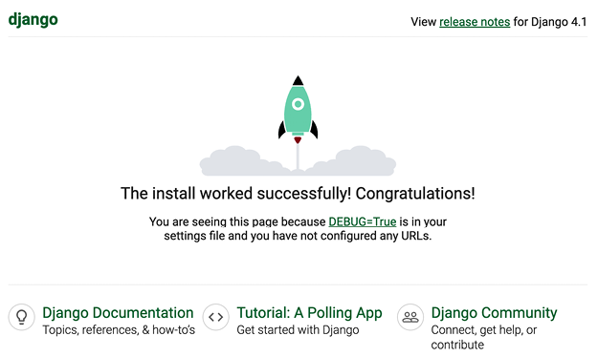Click the code brackets tutorial icon
Screen dimensions: 598x357
(216, 317)
